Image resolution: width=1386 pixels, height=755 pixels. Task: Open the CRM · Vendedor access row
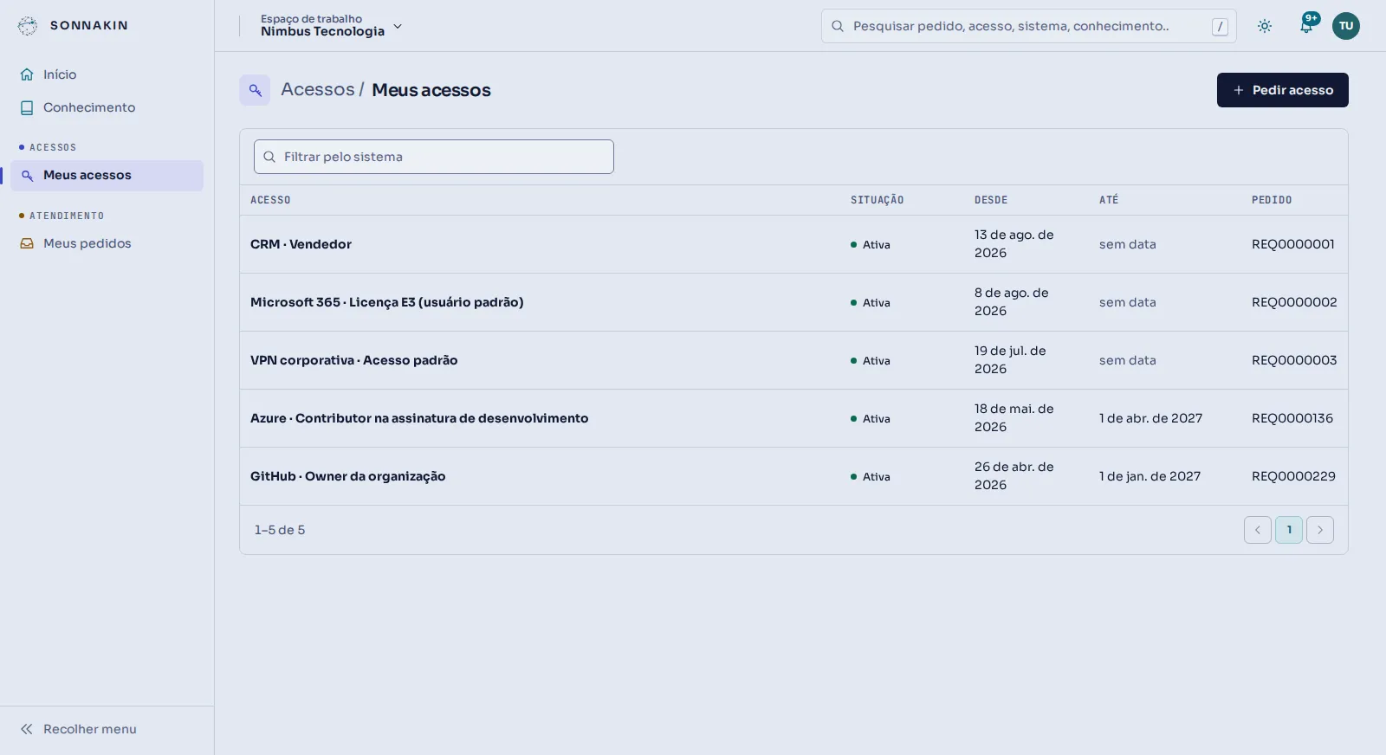click(x=793, y=244)
